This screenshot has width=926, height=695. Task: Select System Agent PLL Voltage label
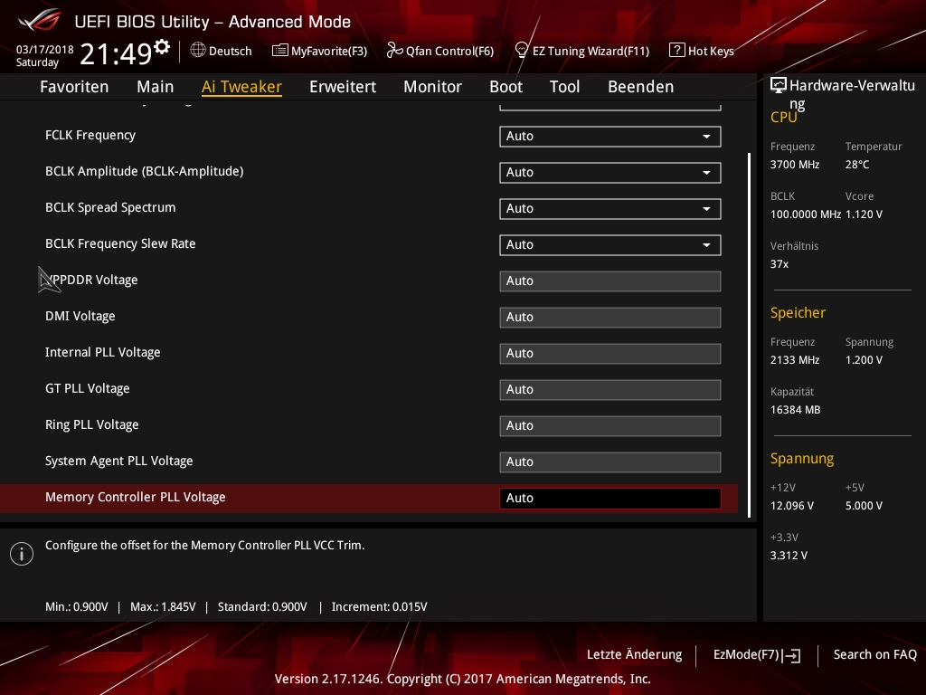click(118, 461)
